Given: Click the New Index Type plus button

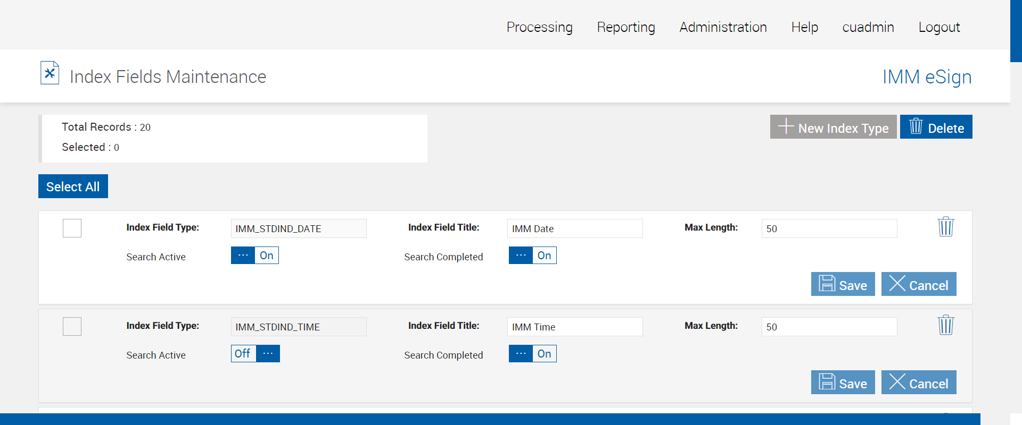Looking at the screenshot, I should 833,127.
